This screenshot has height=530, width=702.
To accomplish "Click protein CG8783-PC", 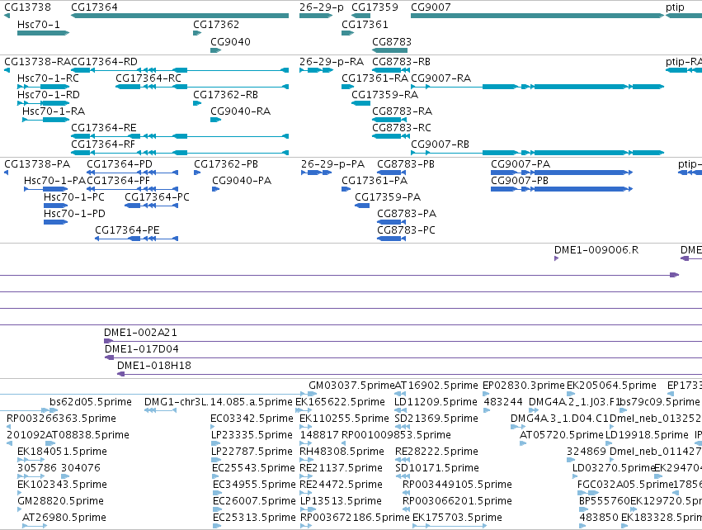I will 391,239.
